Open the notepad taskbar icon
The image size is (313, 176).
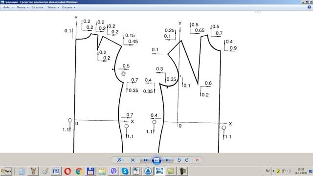coord(22,171)
